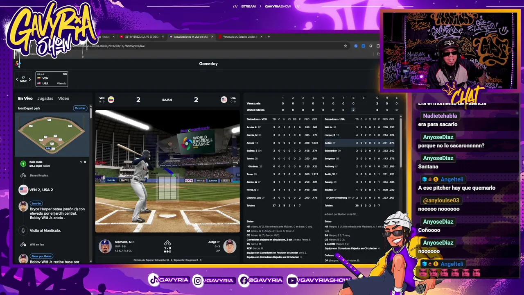Click the green pitch marker in strike zone
524x295 pixels.
pos(174,175)
